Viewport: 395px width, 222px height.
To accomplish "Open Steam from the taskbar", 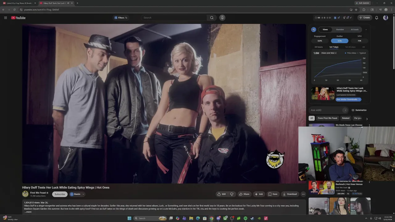I will 252,218.
